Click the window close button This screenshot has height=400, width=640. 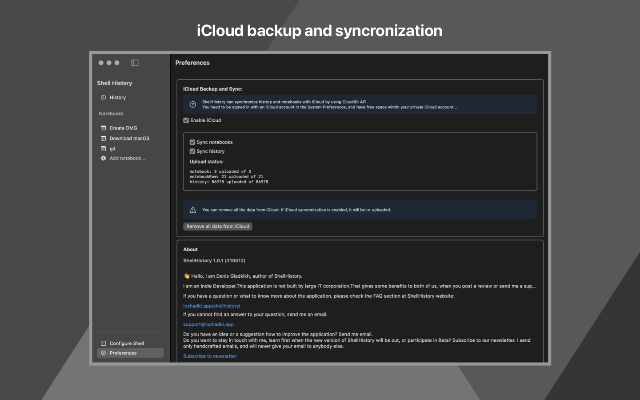tap(101, 63)
